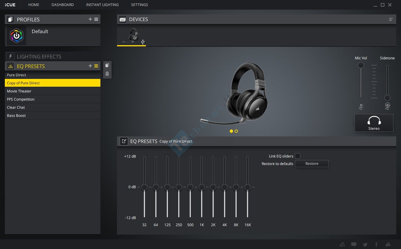The width and height of the screenshot is (401, 249).
Task: Click the iCUE logo
Action: point(10,5)
